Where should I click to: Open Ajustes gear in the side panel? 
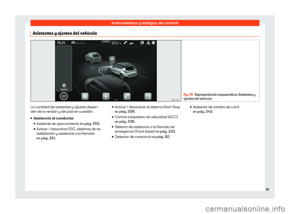click(64, 87)
